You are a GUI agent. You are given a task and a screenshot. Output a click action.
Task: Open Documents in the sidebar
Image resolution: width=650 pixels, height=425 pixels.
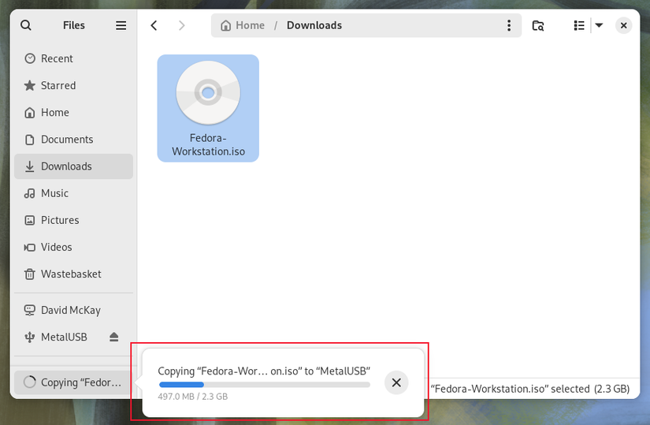(x=74, y=140)
